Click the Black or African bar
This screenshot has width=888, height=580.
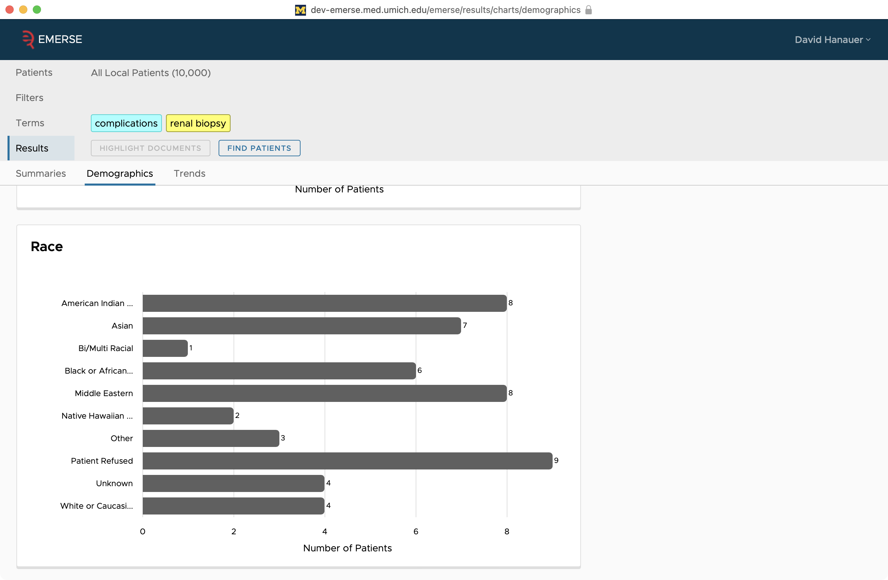click(x=279, y=371)
